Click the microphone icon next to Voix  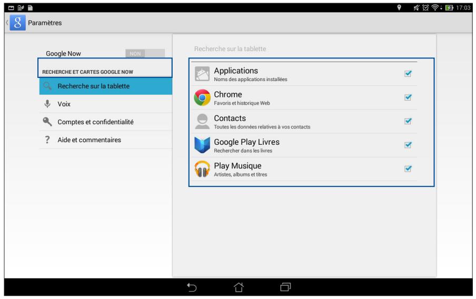[47, 104]
